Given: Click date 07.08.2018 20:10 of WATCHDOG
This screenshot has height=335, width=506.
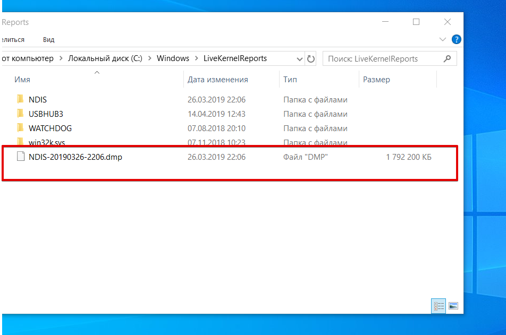Looking at the screenshot, I should point(216,128).
